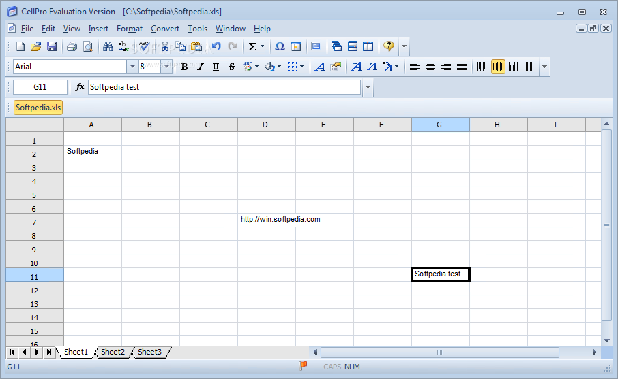Open font dialog with italic A icon
618x379 pixels.
[320, 67]
